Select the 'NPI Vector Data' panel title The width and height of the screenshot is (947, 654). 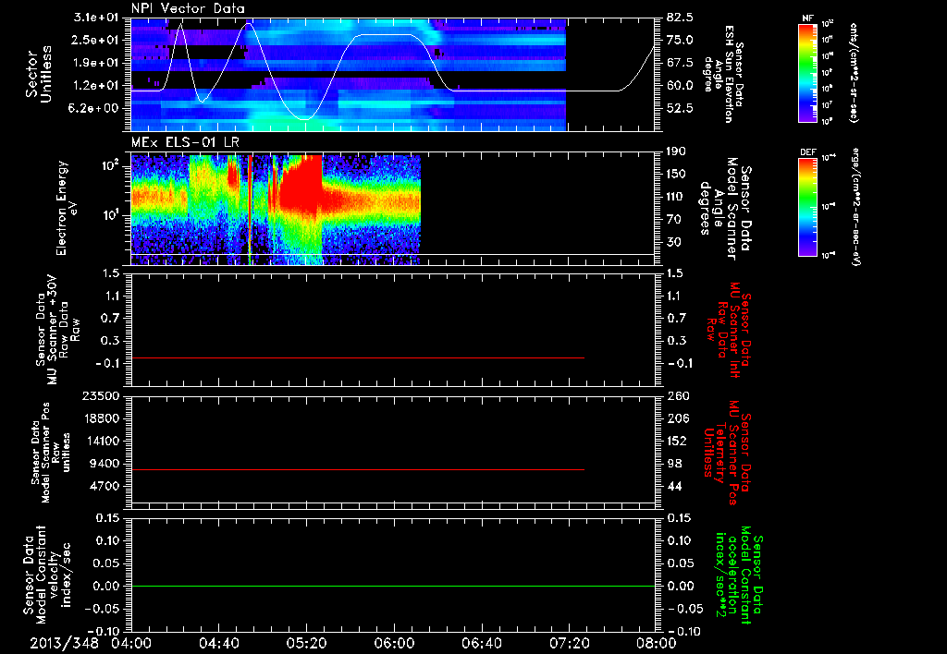click(188, 8)
